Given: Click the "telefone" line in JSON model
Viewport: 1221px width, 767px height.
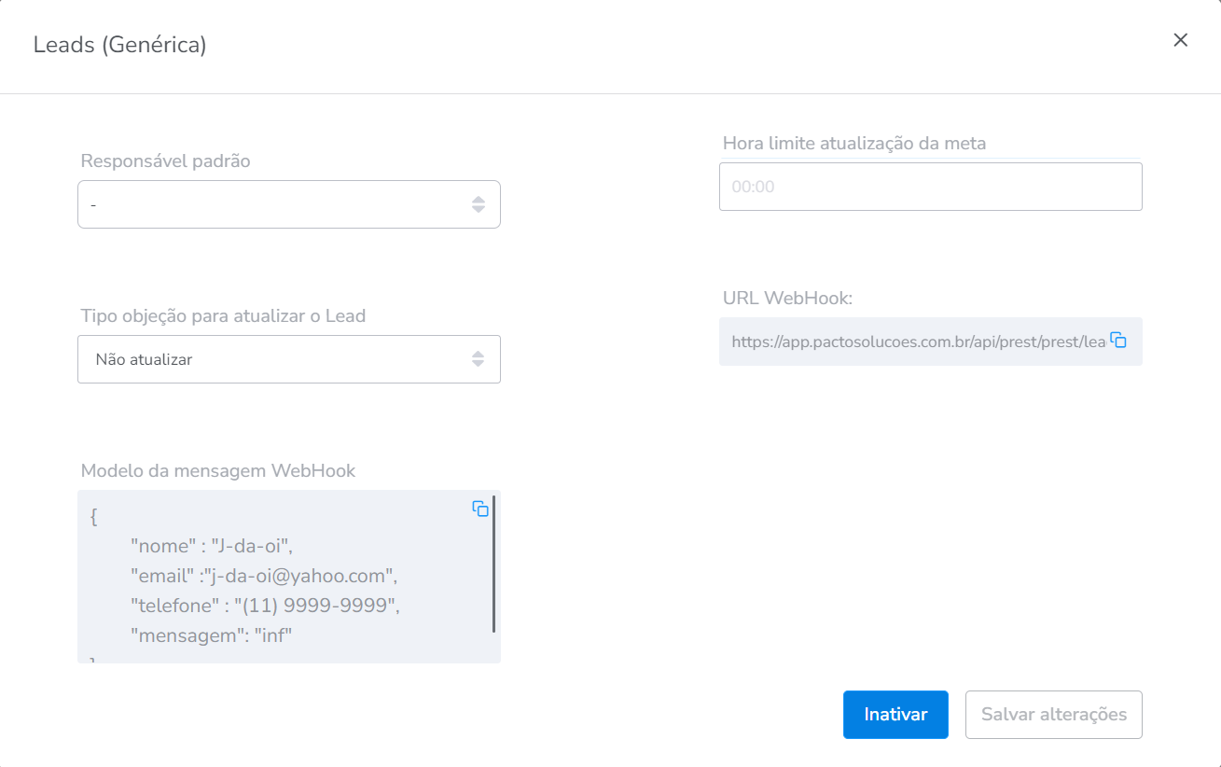Looking at the screenshot, I should (265, 606).
